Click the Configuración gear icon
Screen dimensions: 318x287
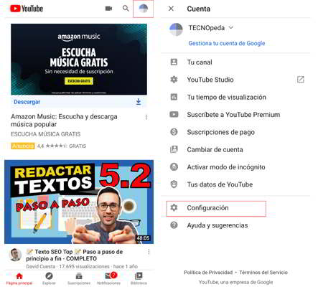coord(174,207)
